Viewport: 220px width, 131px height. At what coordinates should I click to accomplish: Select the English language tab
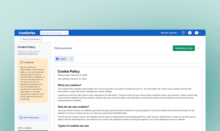click(61, 59)
